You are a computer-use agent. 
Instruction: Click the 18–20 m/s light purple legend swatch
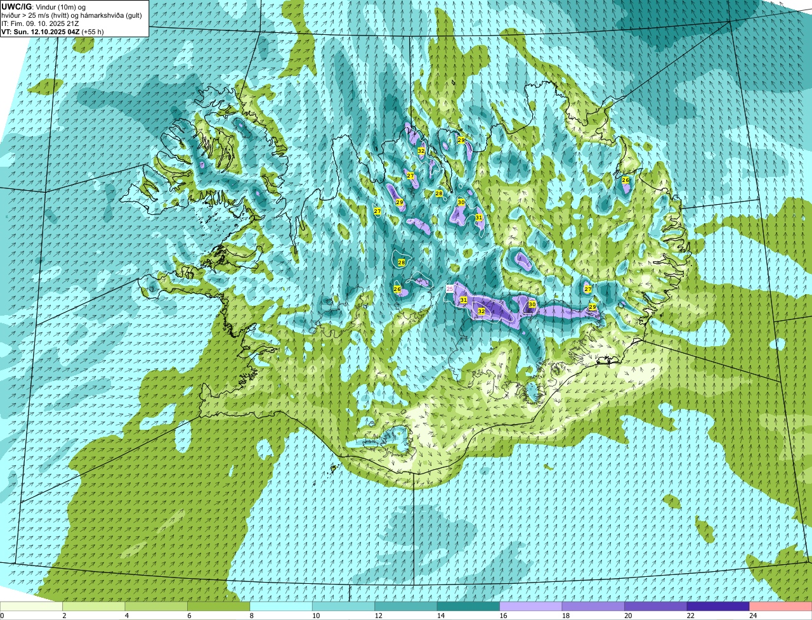[x=594, y=606]
